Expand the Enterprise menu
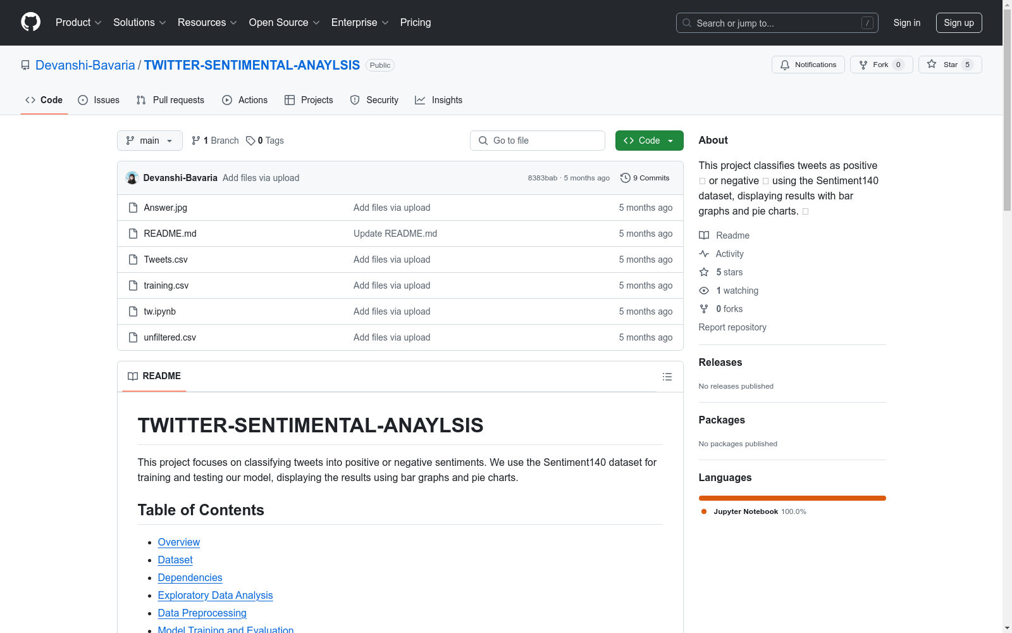Screen dimensions: 1012x633 (360, 22)
